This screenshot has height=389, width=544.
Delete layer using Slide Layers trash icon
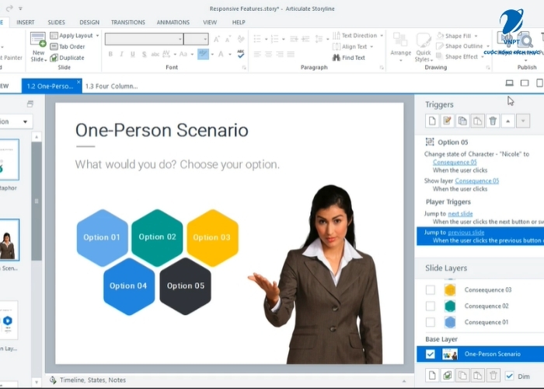(x=493, y=376)
